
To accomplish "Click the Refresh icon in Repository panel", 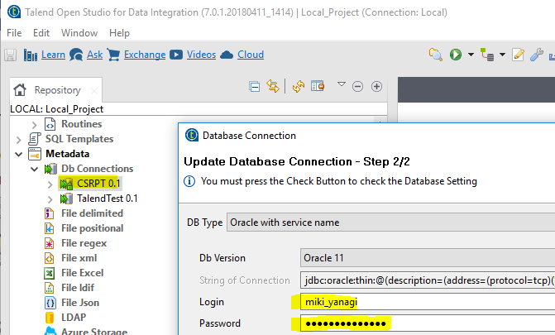I will [x=299, y=86].
